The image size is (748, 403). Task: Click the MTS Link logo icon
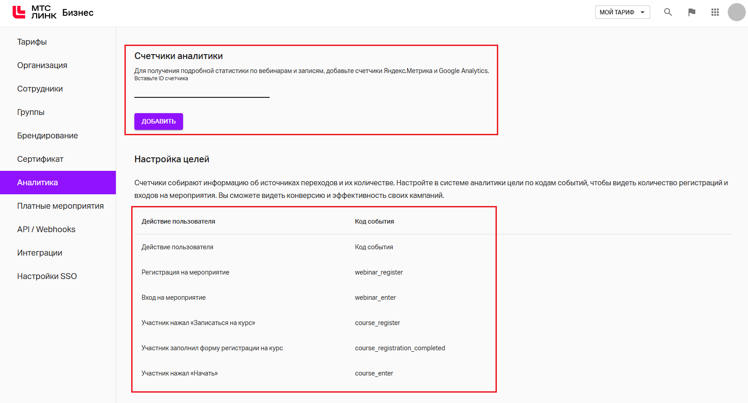19,12
